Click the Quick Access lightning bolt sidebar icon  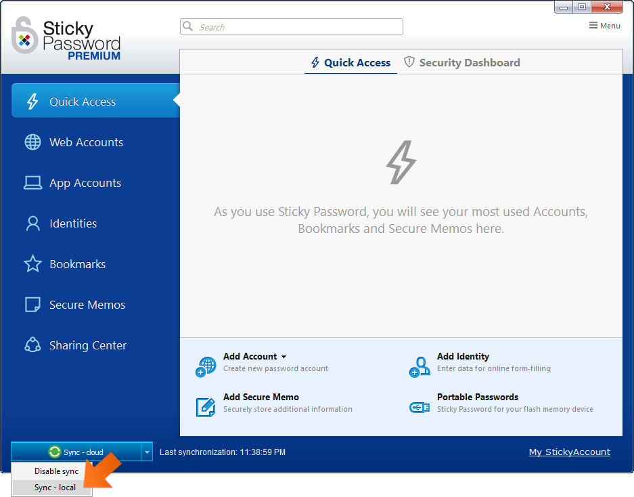(32, 101)
